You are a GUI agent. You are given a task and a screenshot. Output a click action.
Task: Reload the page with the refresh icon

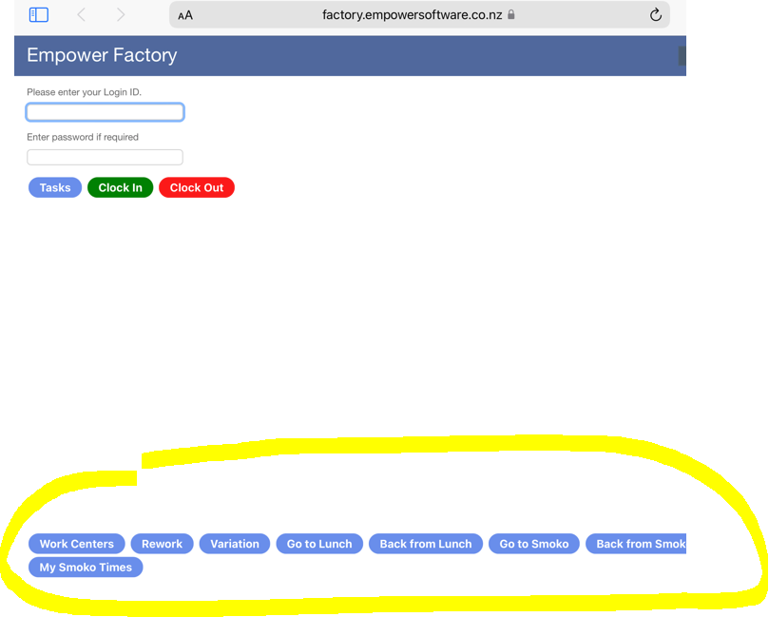point(655,15)
